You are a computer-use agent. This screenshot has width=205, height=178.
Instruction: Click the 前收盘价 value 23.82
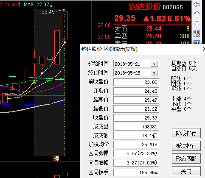(136, 82)
